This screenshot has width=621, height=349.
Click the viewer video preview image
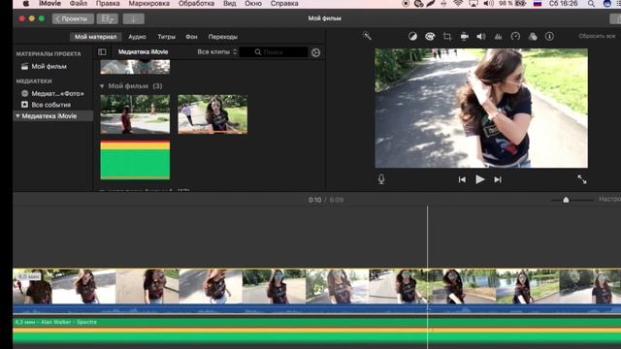(481, 108)
